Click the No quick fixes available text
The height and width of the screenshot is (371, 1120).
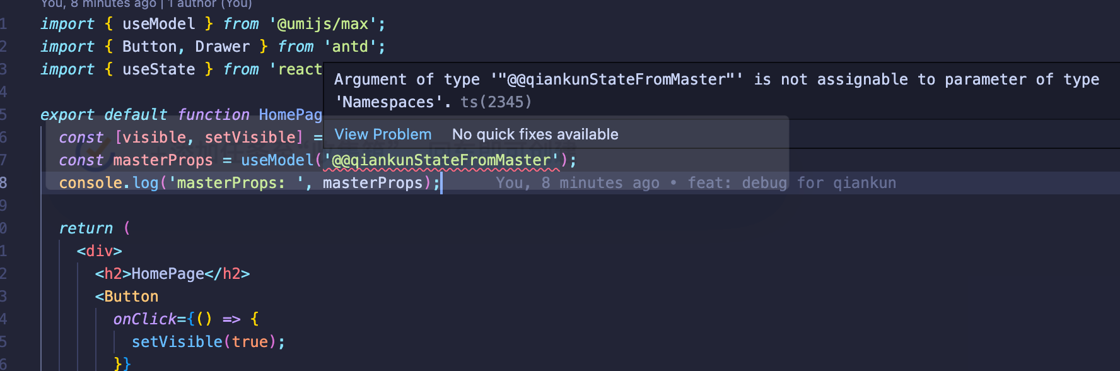click(x=534, y=134)
